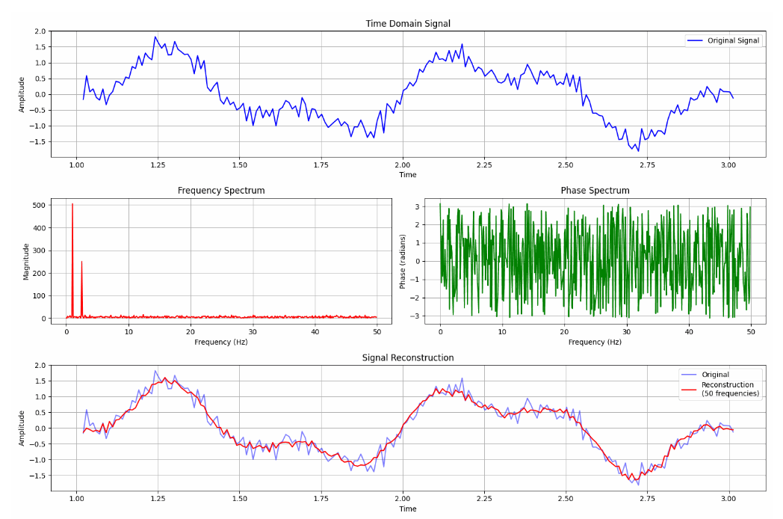Click the red line swatch beside 'Reconstruction'
This screenshot has height=519, width=783.
coord(689,390)
